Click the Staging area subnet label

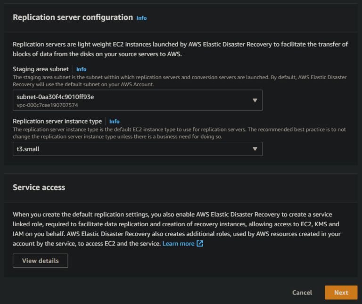[41, 69]
